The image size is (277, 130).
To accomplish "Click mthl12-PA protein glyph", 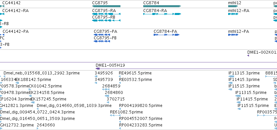I will (233, 35).
